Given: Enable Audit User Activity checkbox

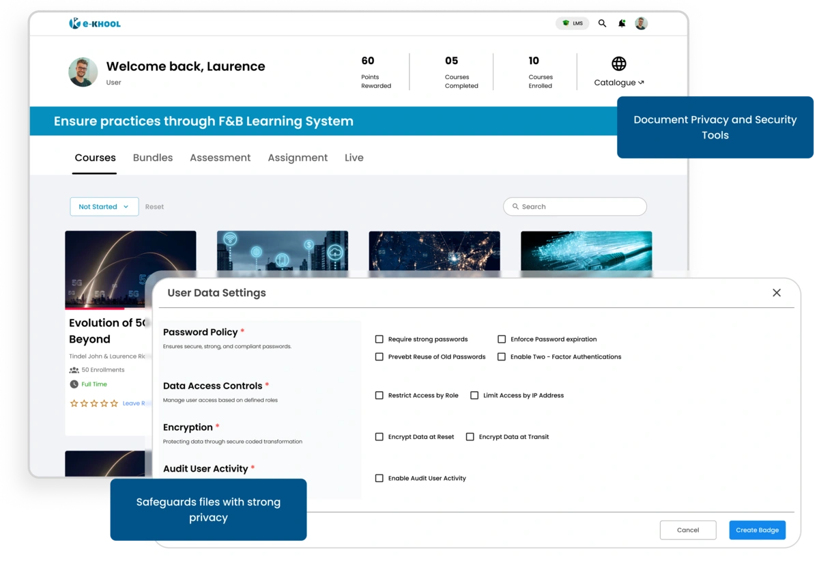Looking at the screenshot, I should [379, 479].
